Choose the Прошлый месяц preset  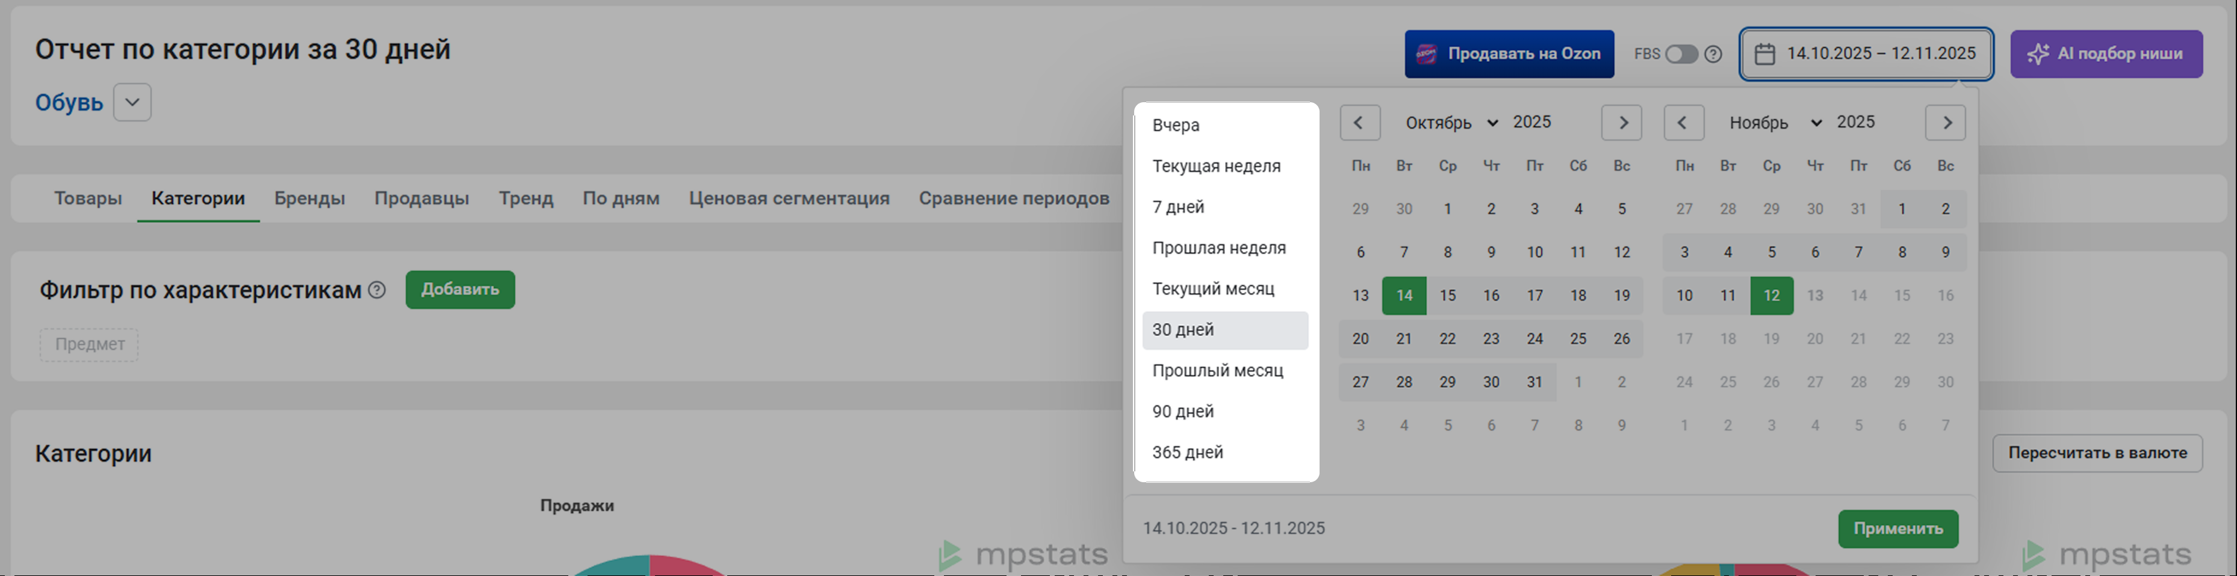point(1217,370)
